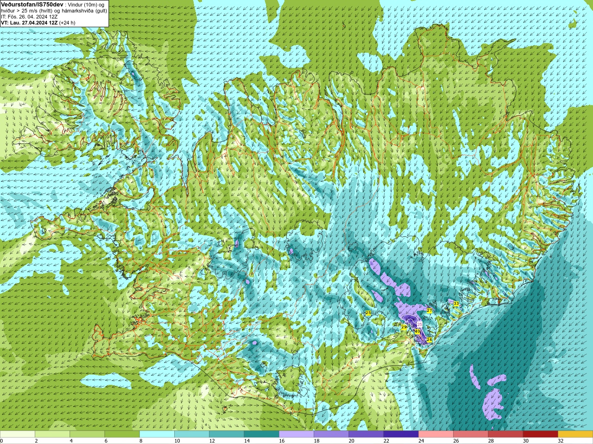Image resolution: width=593 pixels, height=444 pixels.
Task: Click the yellow gust marker labeled 25
Action: point(368,313)
